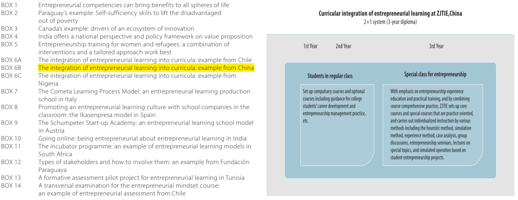Select the curricula example from Nigeria entry
The width and height of the screenshot is (518, 200).
(x=137, y=76)
